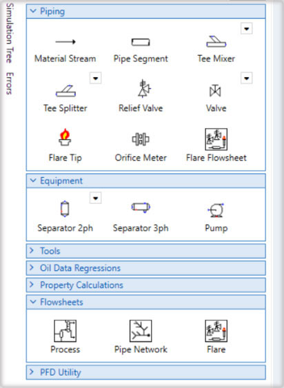This screenshot has width=284, height=388.
Task: Choose the Tee Mixer icon
Action: coord(216,41)
